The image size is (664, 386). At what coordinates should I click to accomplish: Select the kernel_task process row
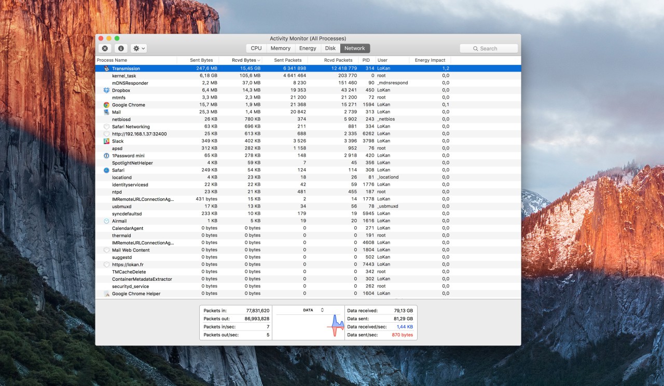click(308, 76)
